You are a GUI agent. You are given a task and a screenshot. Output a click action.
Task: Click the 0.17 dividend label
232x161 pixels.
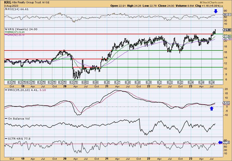(117, 82)
